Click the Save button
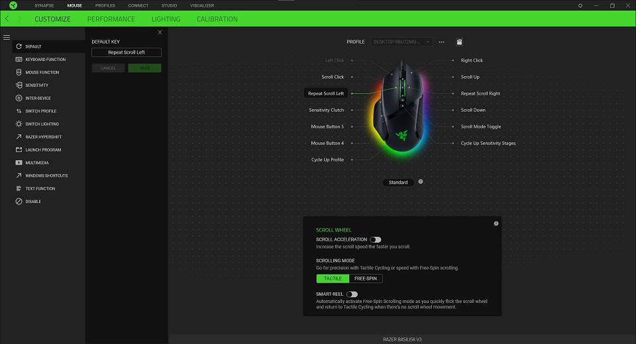 click(145, 68)
